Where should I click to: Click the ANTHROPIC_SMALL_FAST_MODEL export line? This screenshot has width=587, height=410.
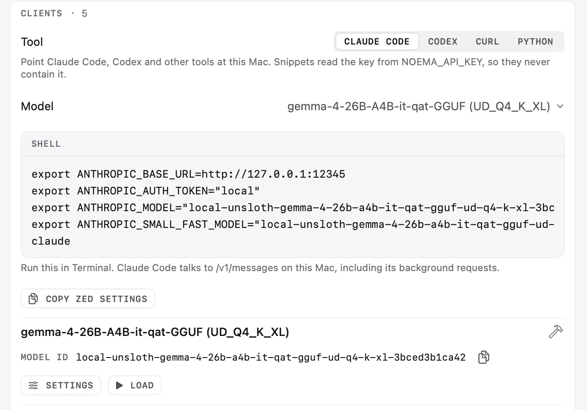pyautogui.click(x=293, y=224)
